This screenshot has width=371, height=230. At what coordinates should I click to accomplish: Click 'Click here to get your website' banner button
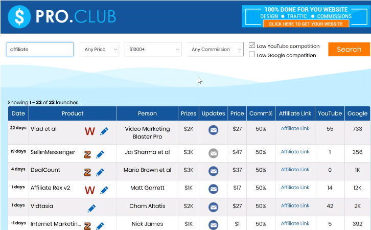point(306,24)
